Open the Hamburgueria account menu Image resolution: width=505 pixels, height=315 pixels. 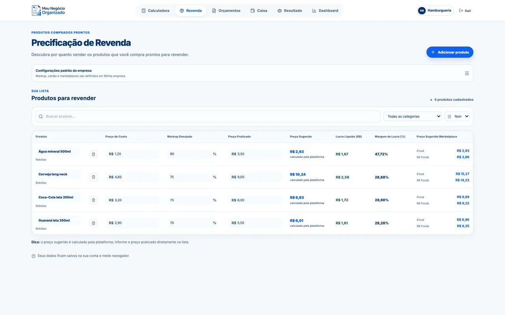coord(436,11)
